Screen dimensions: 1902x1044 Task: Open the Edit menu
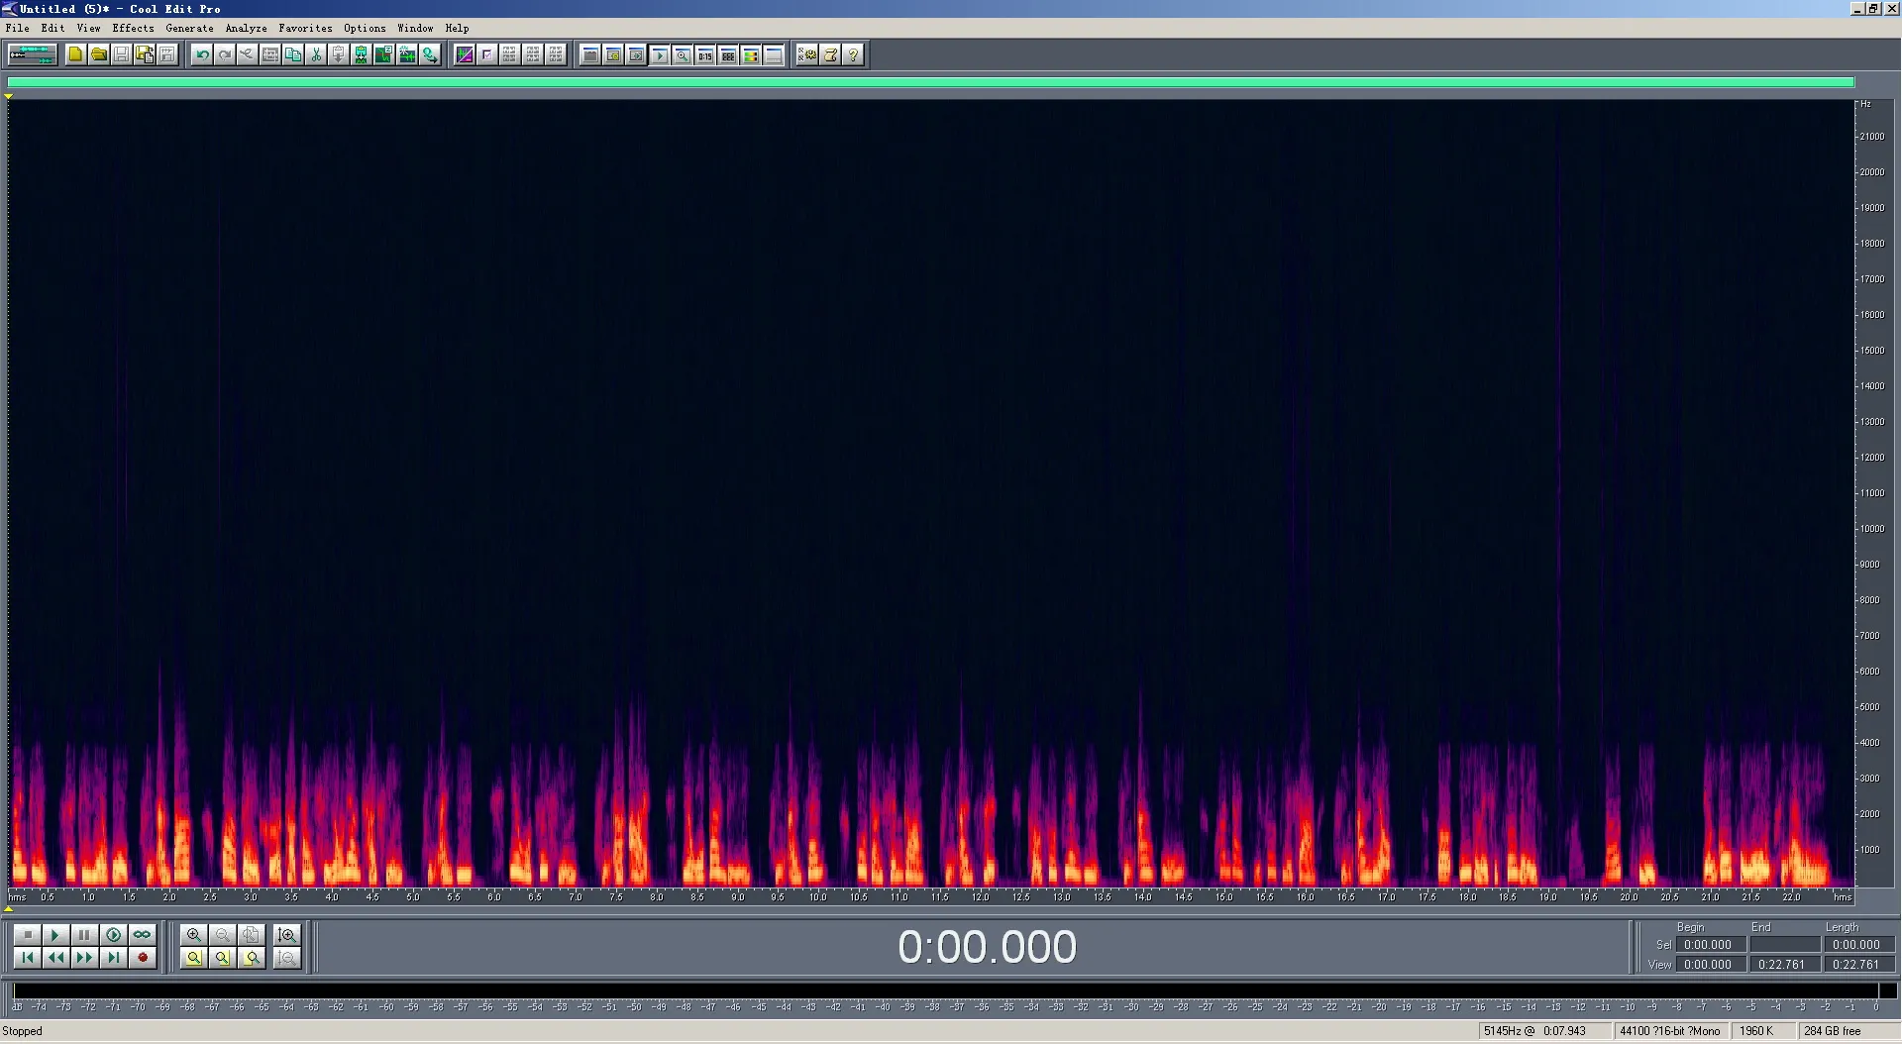tap(53, 28)
